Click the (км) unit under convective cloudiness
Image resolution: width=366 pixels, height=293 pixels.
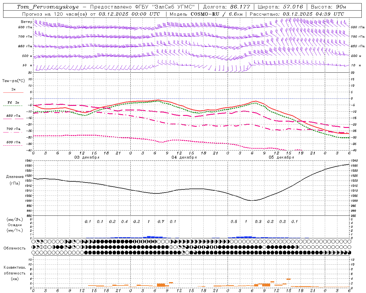click(15, 279)
